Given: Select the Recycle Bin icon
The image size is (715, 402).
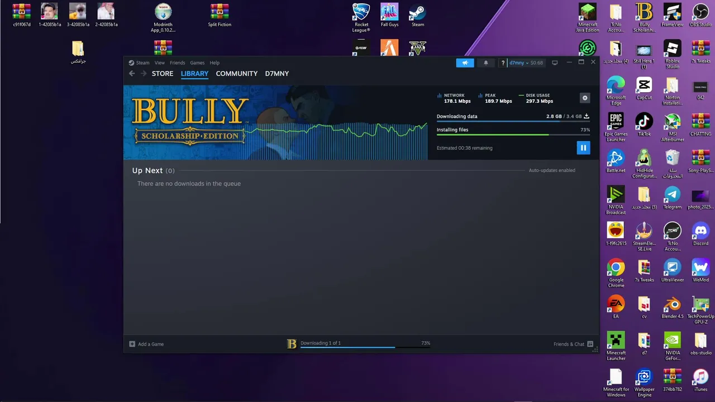Looking at the screenshot, I should (672, 164).
